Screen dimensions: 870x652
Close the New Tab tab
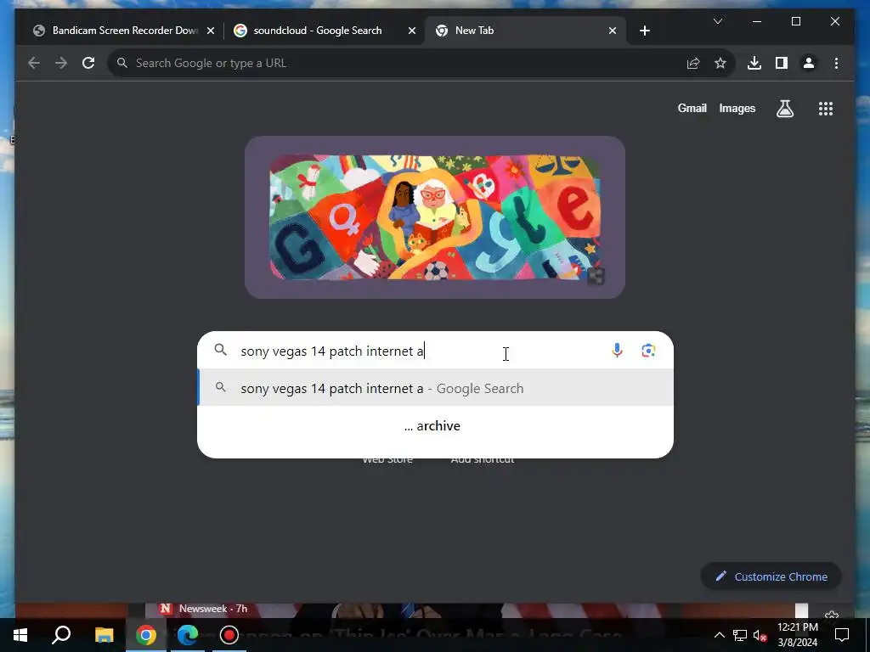(613, 31)
